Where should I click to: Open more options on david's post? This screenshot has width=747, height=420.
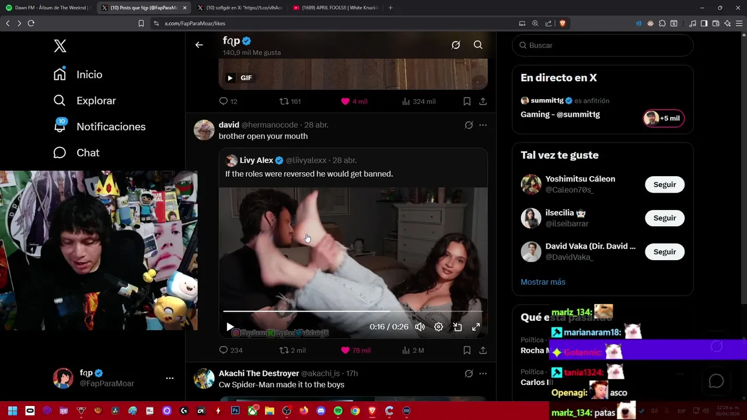click(483, 125)
